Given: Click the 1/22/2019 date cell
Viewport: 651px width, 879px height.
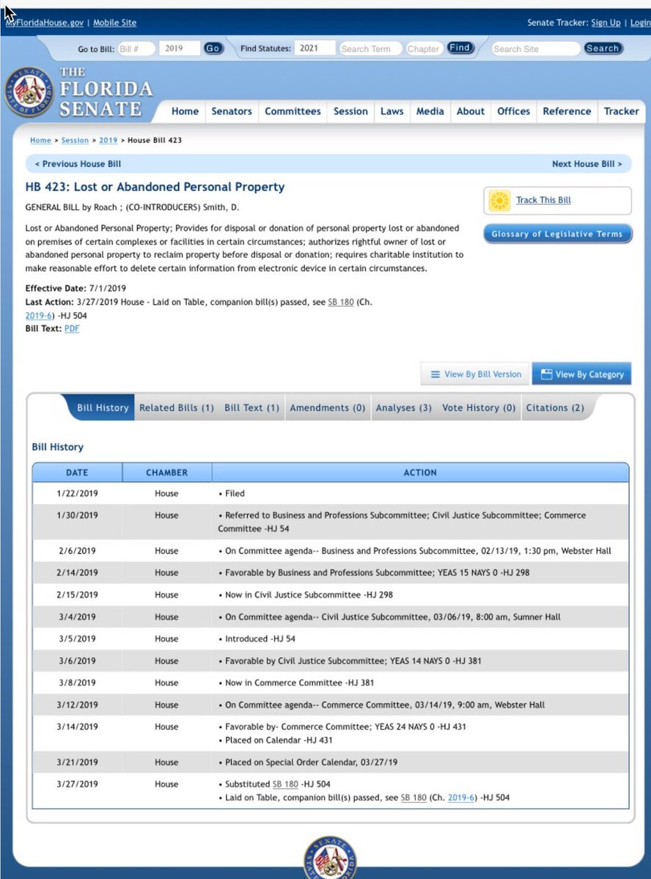Looking at the screenshot, I should click(x=77, y=494).
